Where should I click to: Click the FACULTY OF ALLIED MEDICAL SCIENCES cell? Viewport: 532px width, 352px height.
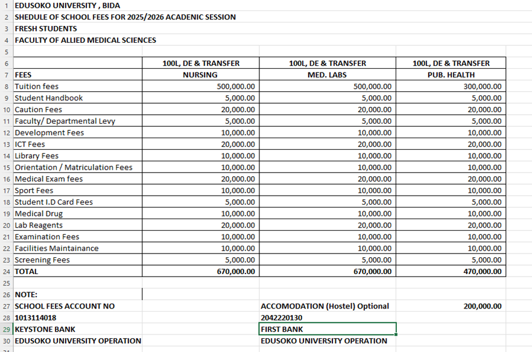coord(85,40)
